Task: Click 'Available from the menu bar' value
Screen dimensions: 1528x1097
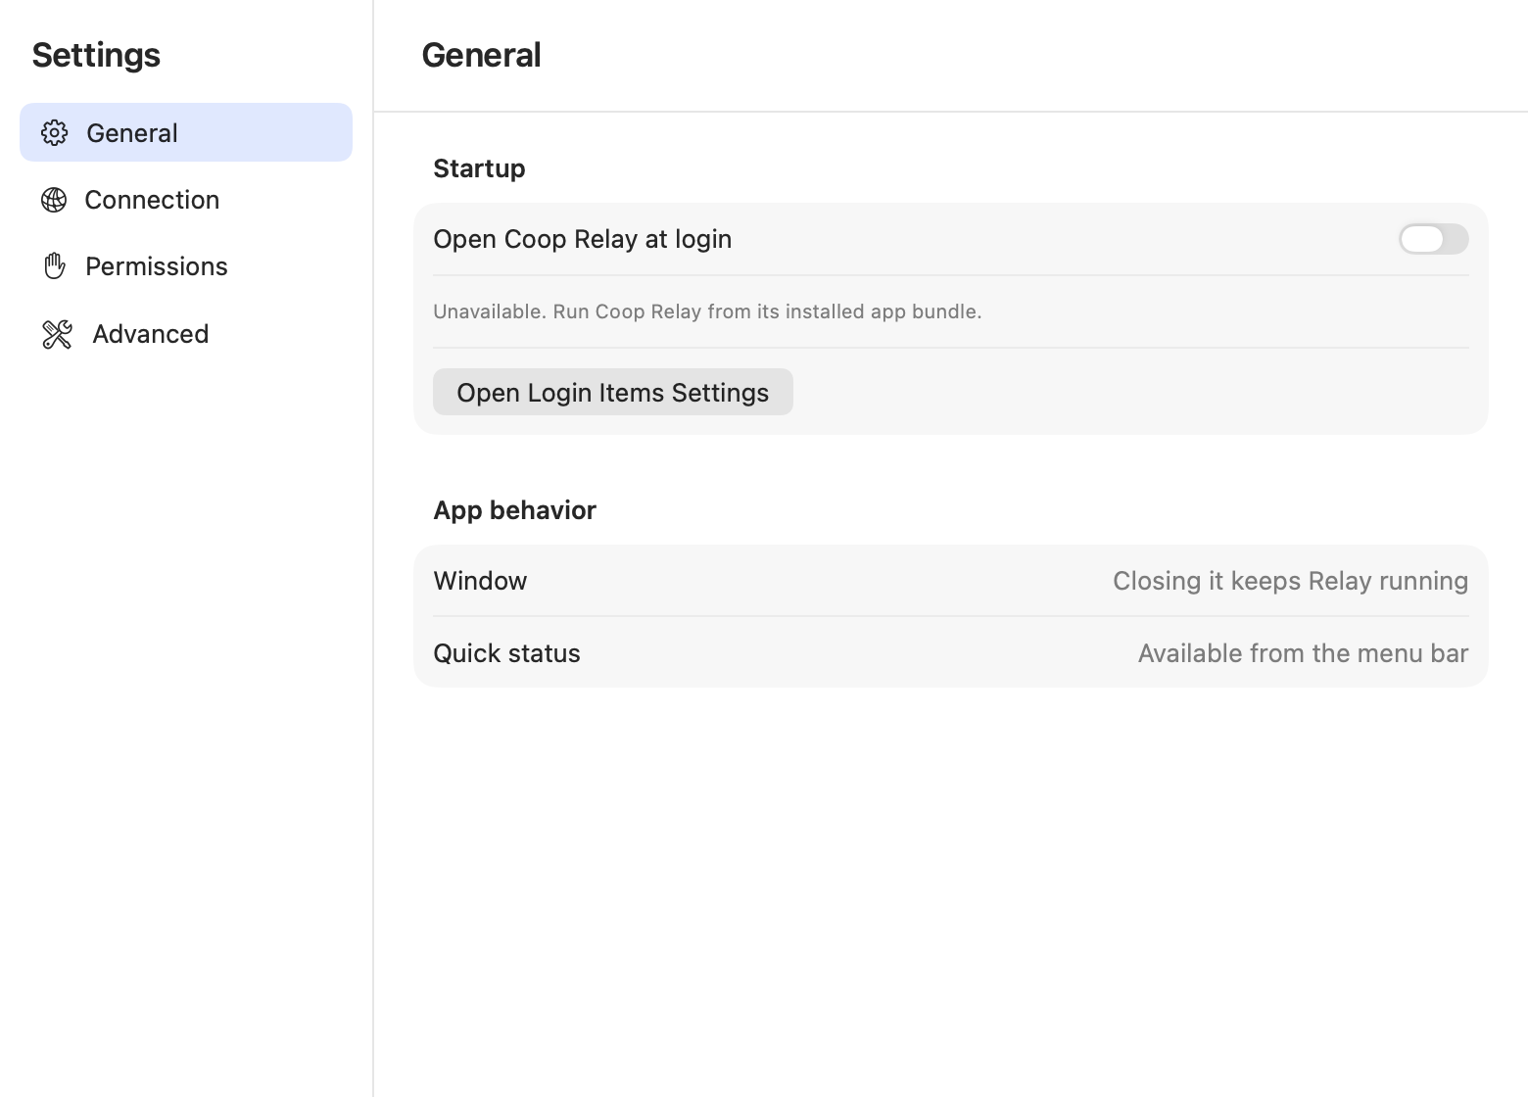Action: (1303, 653)
